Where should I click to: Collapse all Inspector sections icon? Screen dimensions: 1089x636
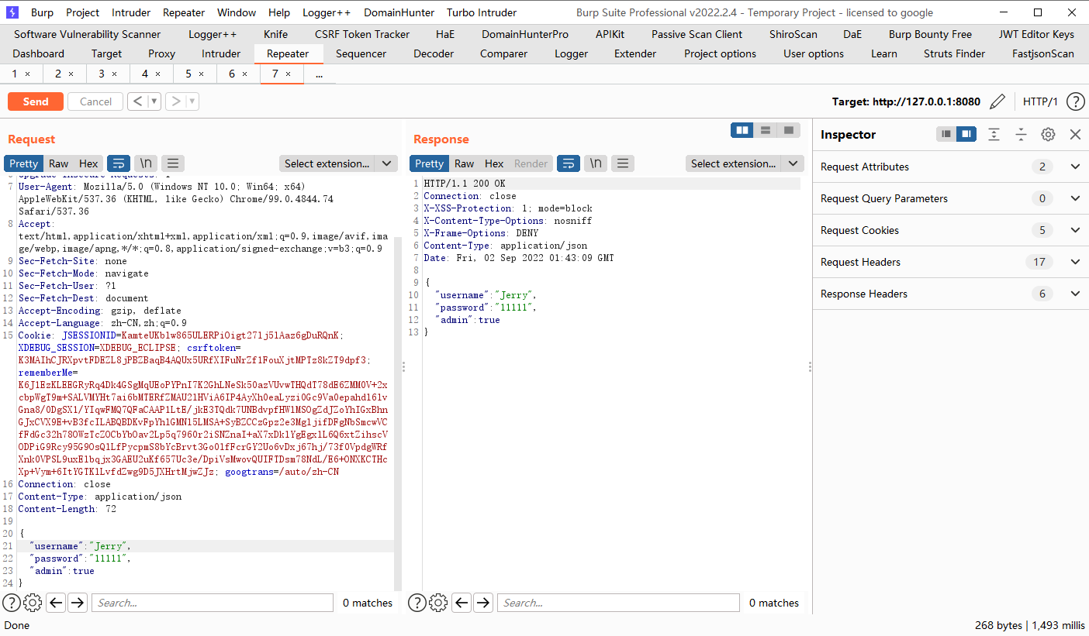(x=1021, y=134)
